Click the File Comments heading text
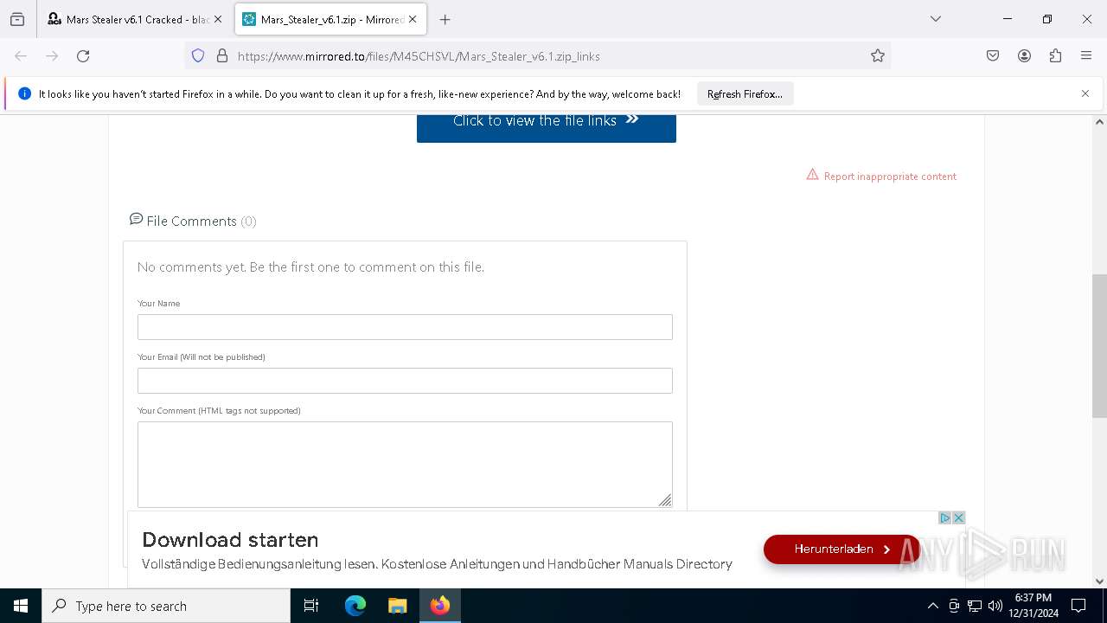This screenshot has height=623, width=1107. (x=192, y=222)
